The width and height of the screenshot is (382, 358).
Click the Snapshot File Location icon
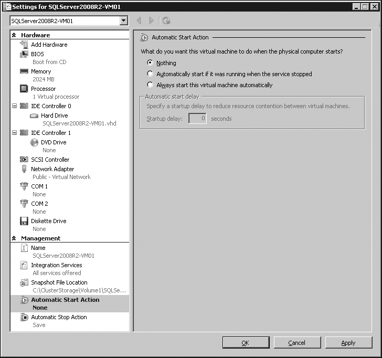[x=24, y=283]
